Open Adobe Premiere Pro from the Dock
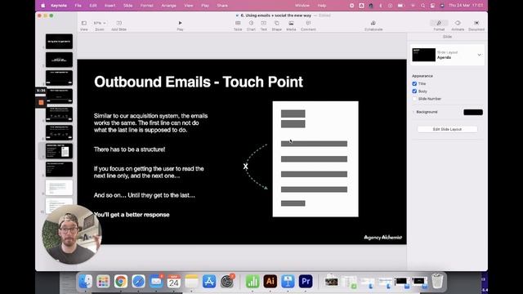The image size is (523, 294). 306,281
